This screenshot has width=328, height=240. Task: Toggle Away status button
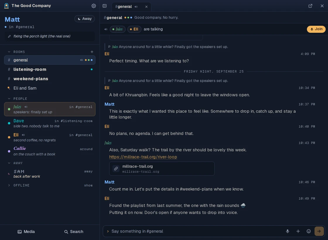85,19
